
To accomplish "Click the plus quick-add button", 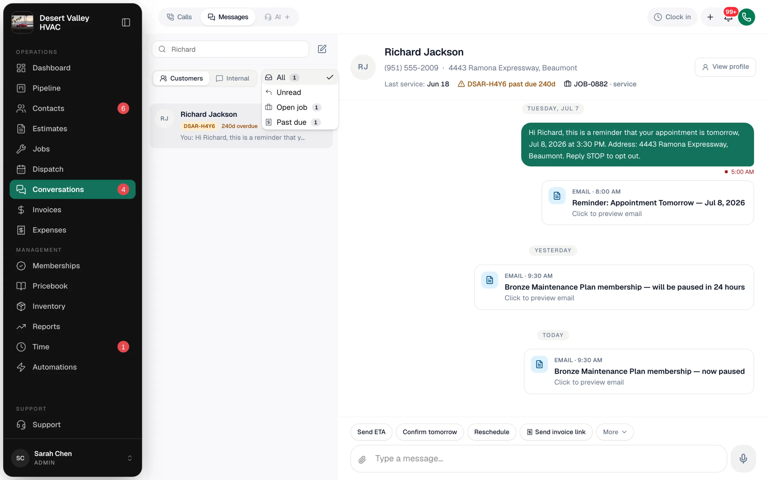I will [710, 17].
